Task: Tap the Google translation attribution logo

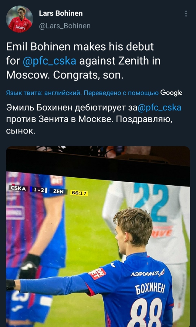Action: tap(171, 93)
